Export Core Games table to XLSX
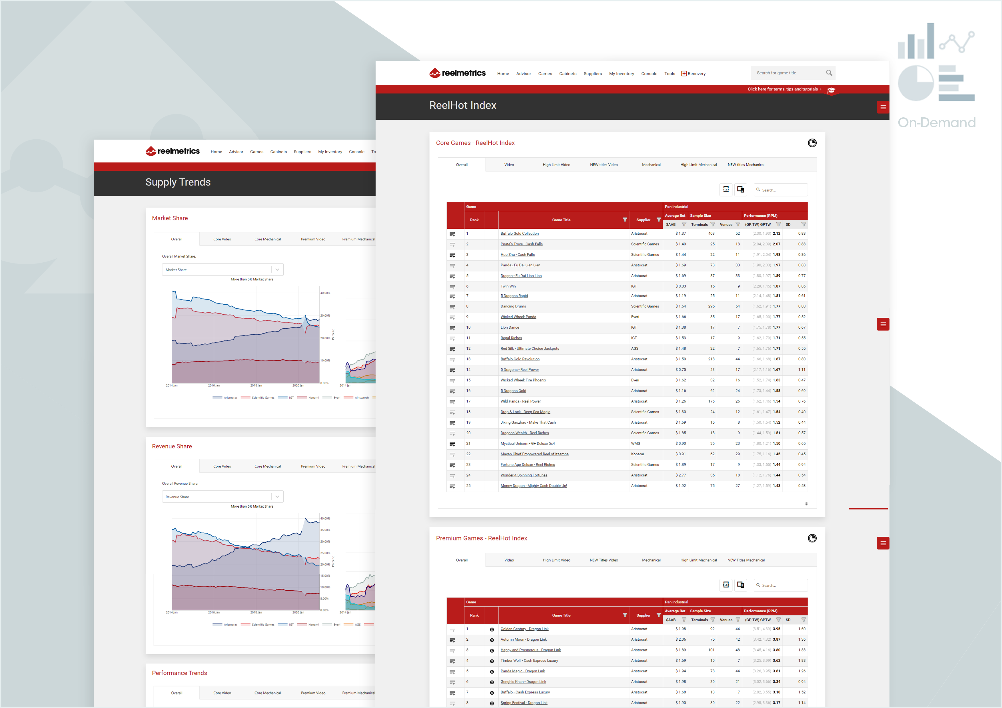Viewport: 1002px width, 708px height. [726, 189]
